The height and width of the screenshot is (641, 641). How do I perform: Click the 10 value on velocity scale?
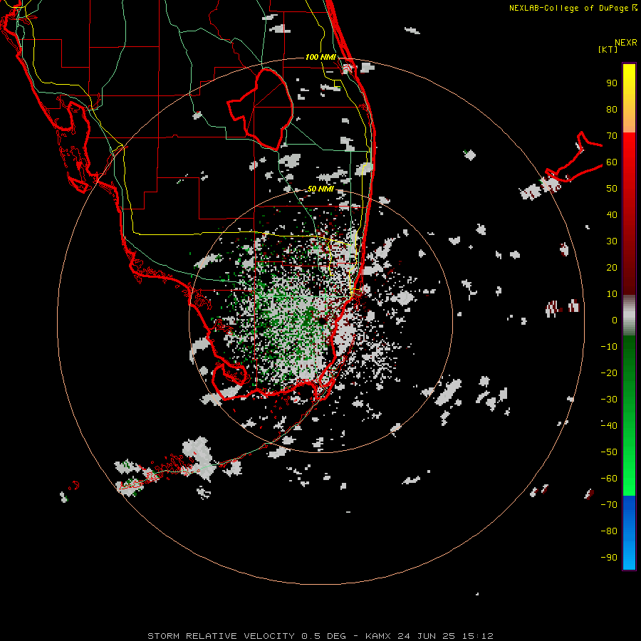612,294
